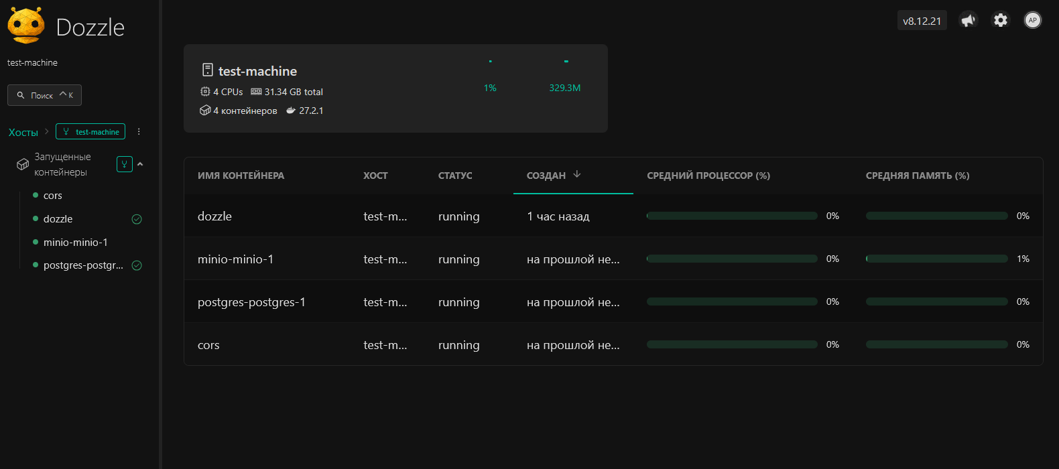Viewport: 1059px width, 469px height.
Task: Click the 1% memory value in the minio-minio-1 row
Action: coord(1023,259)
